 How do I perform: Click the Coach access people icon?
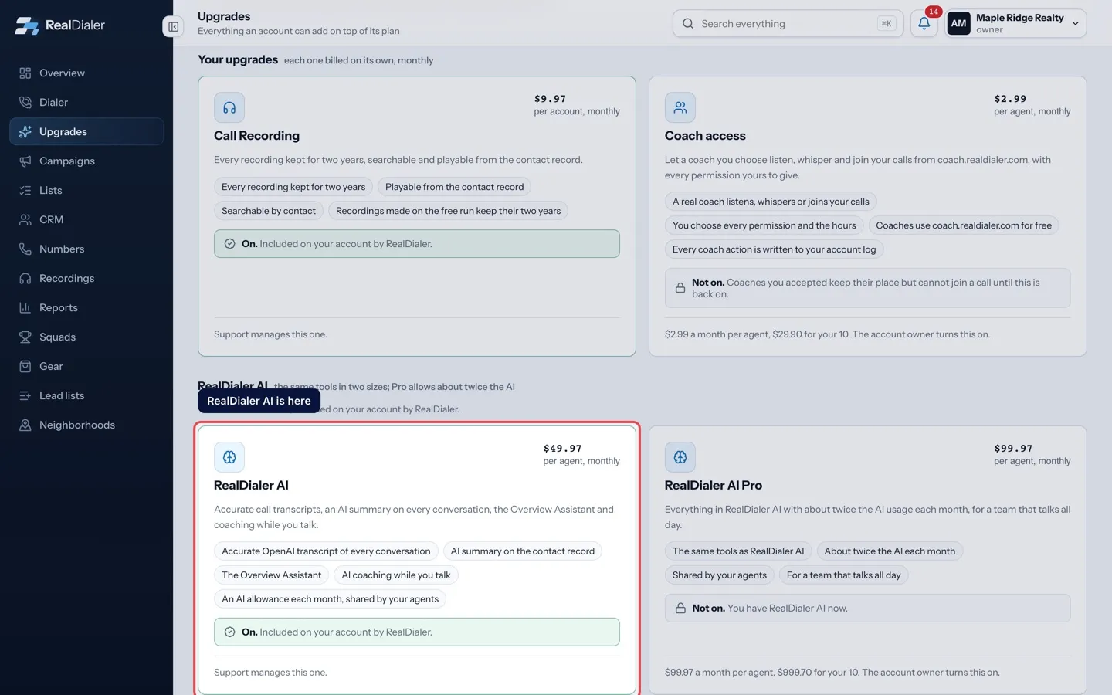pyautogui.click(x=680, y=107)
